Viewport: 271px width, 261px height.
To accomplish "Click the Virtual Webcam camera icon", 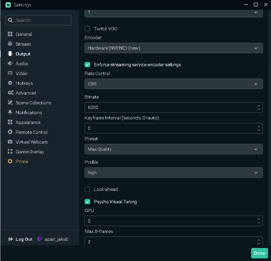I will point(10,142).
